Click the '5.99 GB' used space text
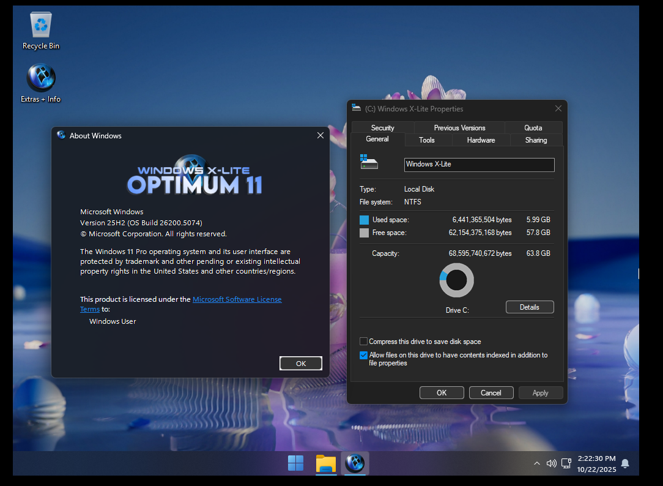Viewport: 663px width, 486px height. 538,220
